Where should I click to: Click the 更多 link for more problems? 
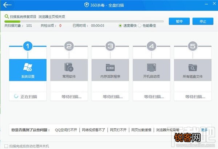pyautogui.click(x=204, y=130)
